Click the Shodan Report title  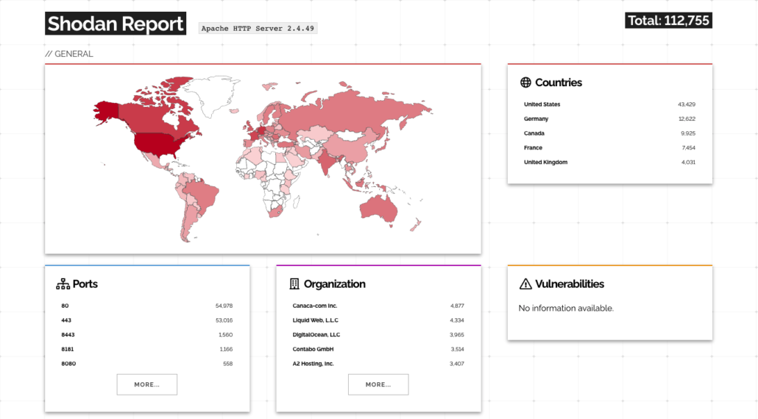[x=116, y=24]
